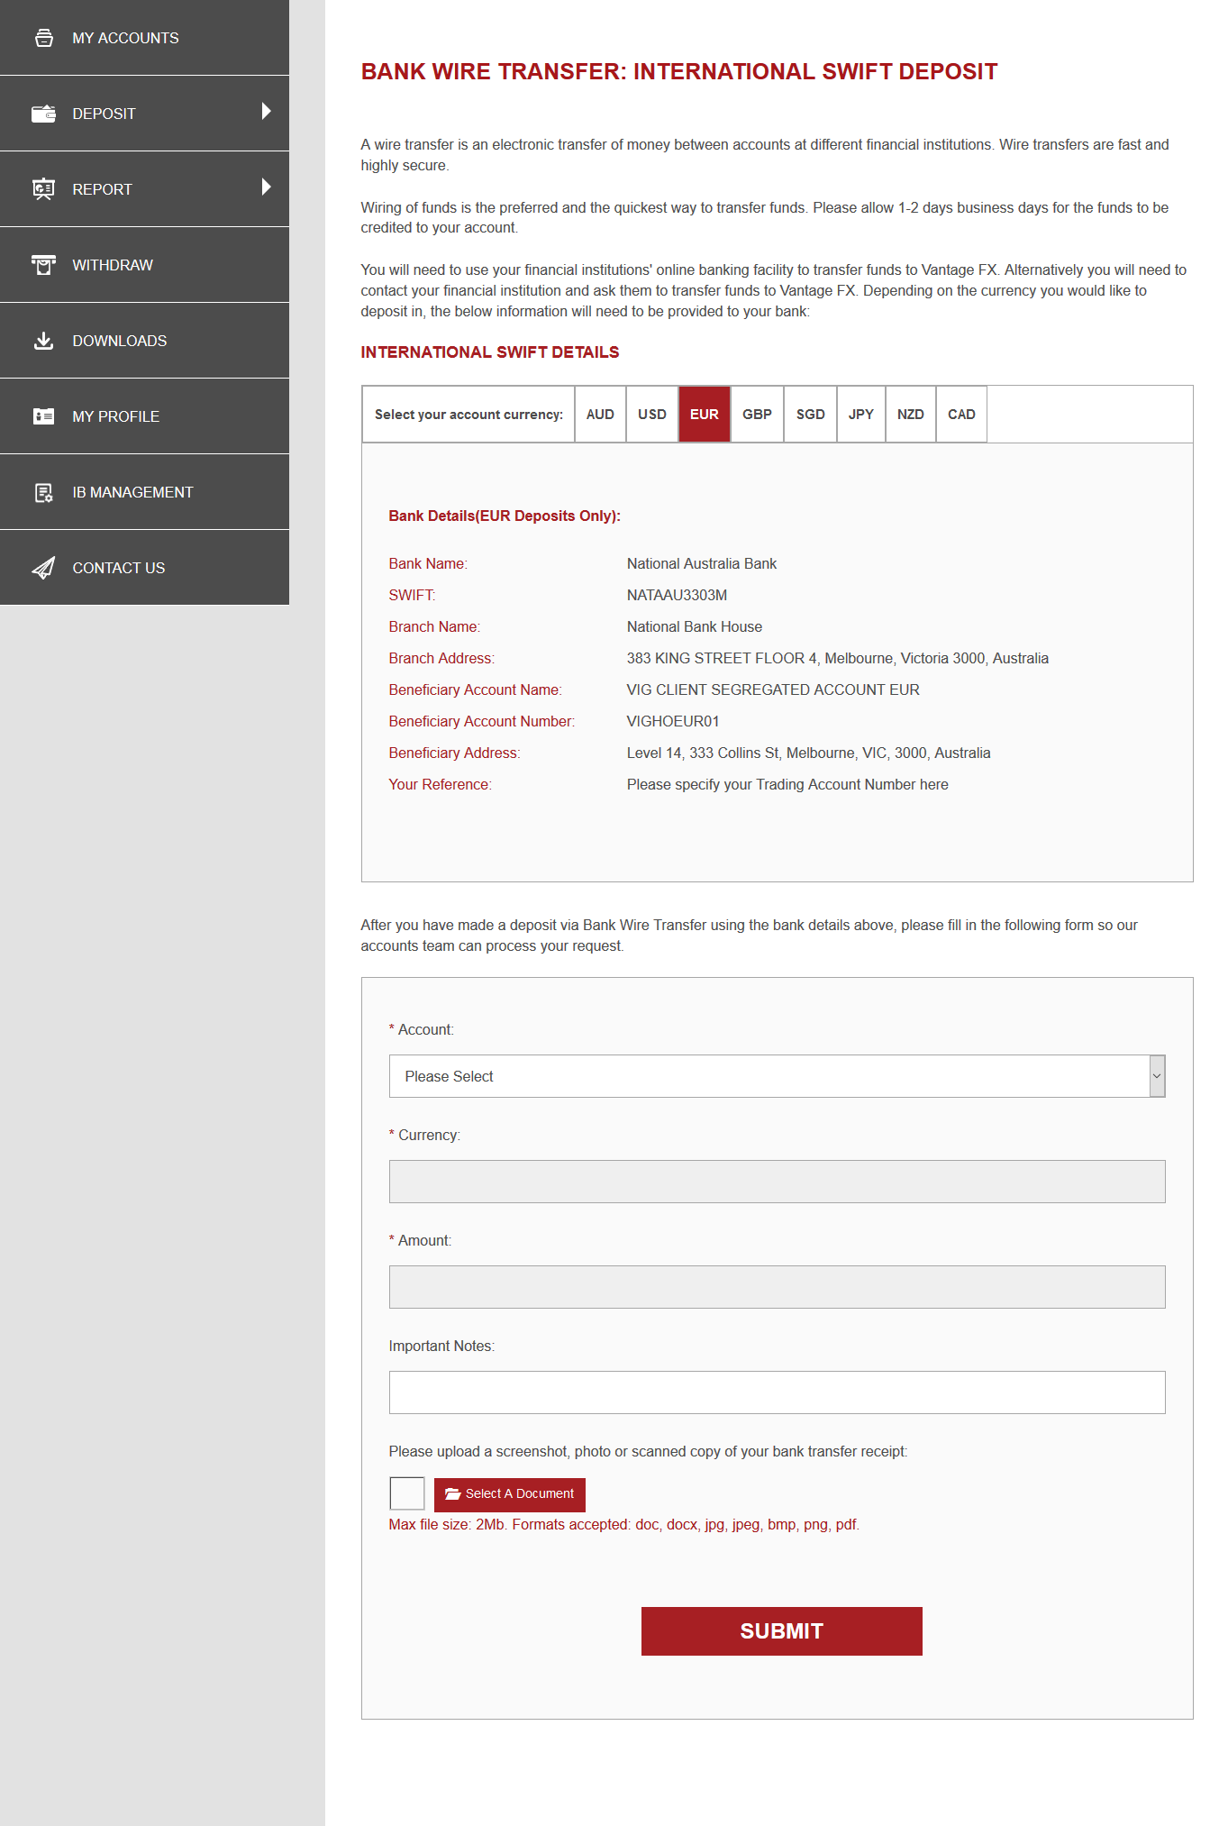
Task: Click the IB Management document icon
Action: tap(43, 492)
